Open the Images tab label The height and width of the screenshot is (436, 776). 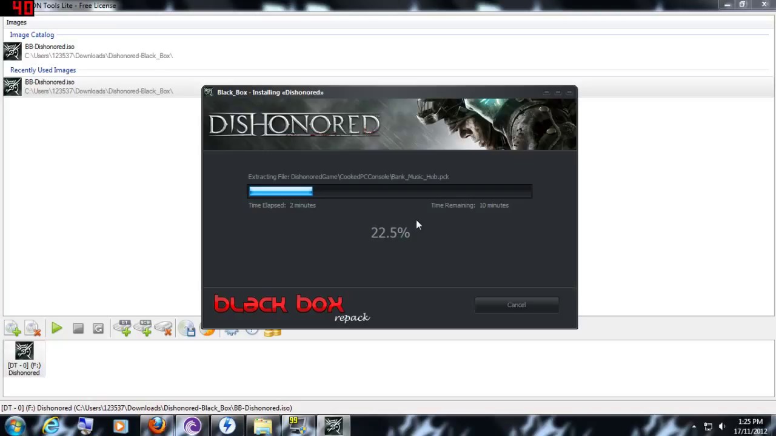pyautogui.click(x=16, y=22)
